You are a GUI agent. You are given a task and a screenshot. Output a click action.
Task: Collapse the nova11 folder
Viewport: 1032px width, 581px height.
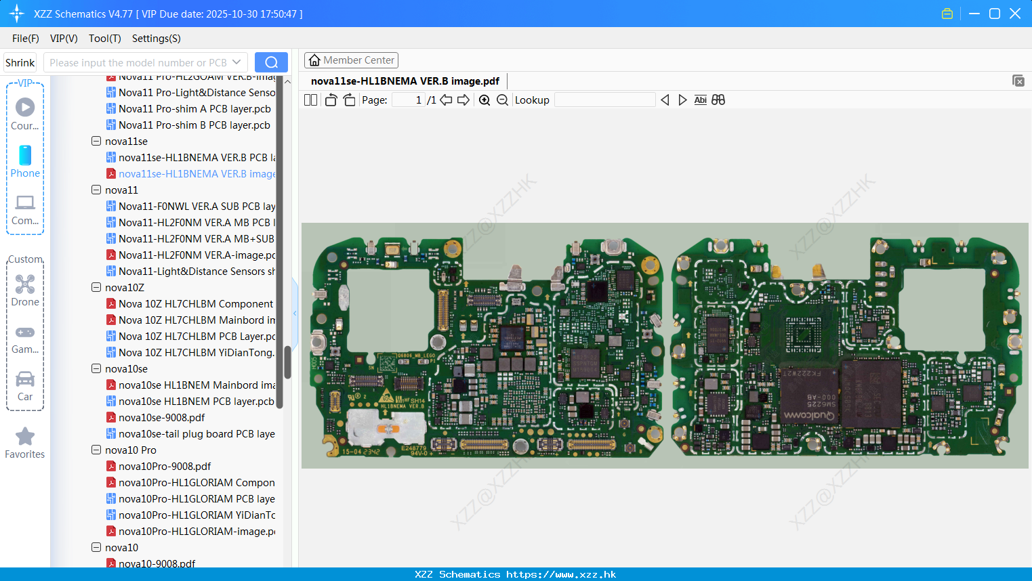click(96, 190)
